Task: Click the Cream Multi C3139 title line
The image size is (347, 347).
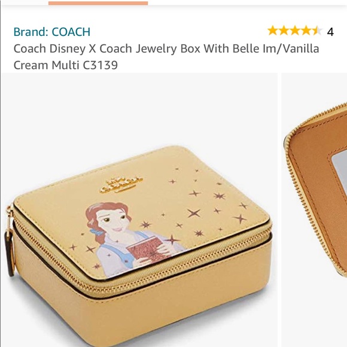Action: 65,65
